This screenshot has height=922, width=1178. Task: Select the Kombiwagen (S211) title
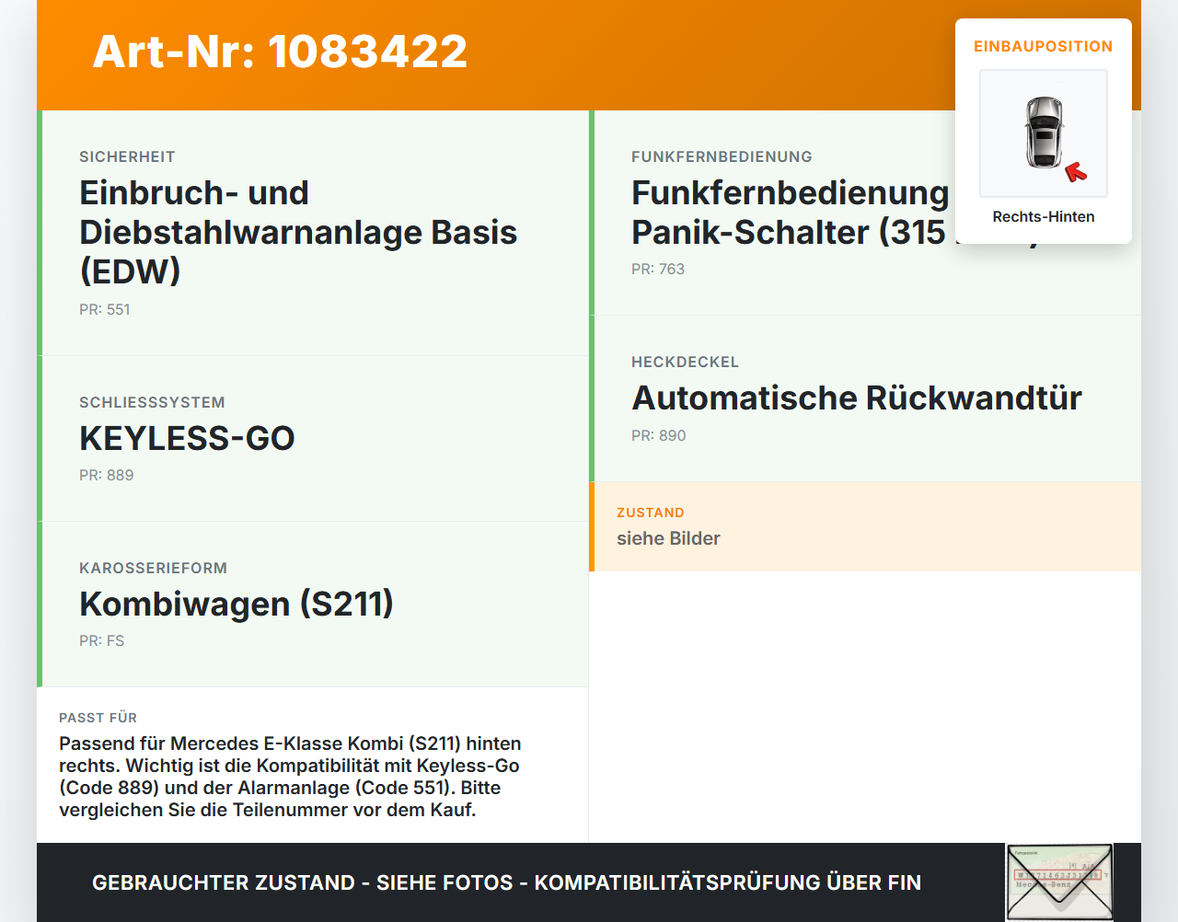click(x=237, y=604)
